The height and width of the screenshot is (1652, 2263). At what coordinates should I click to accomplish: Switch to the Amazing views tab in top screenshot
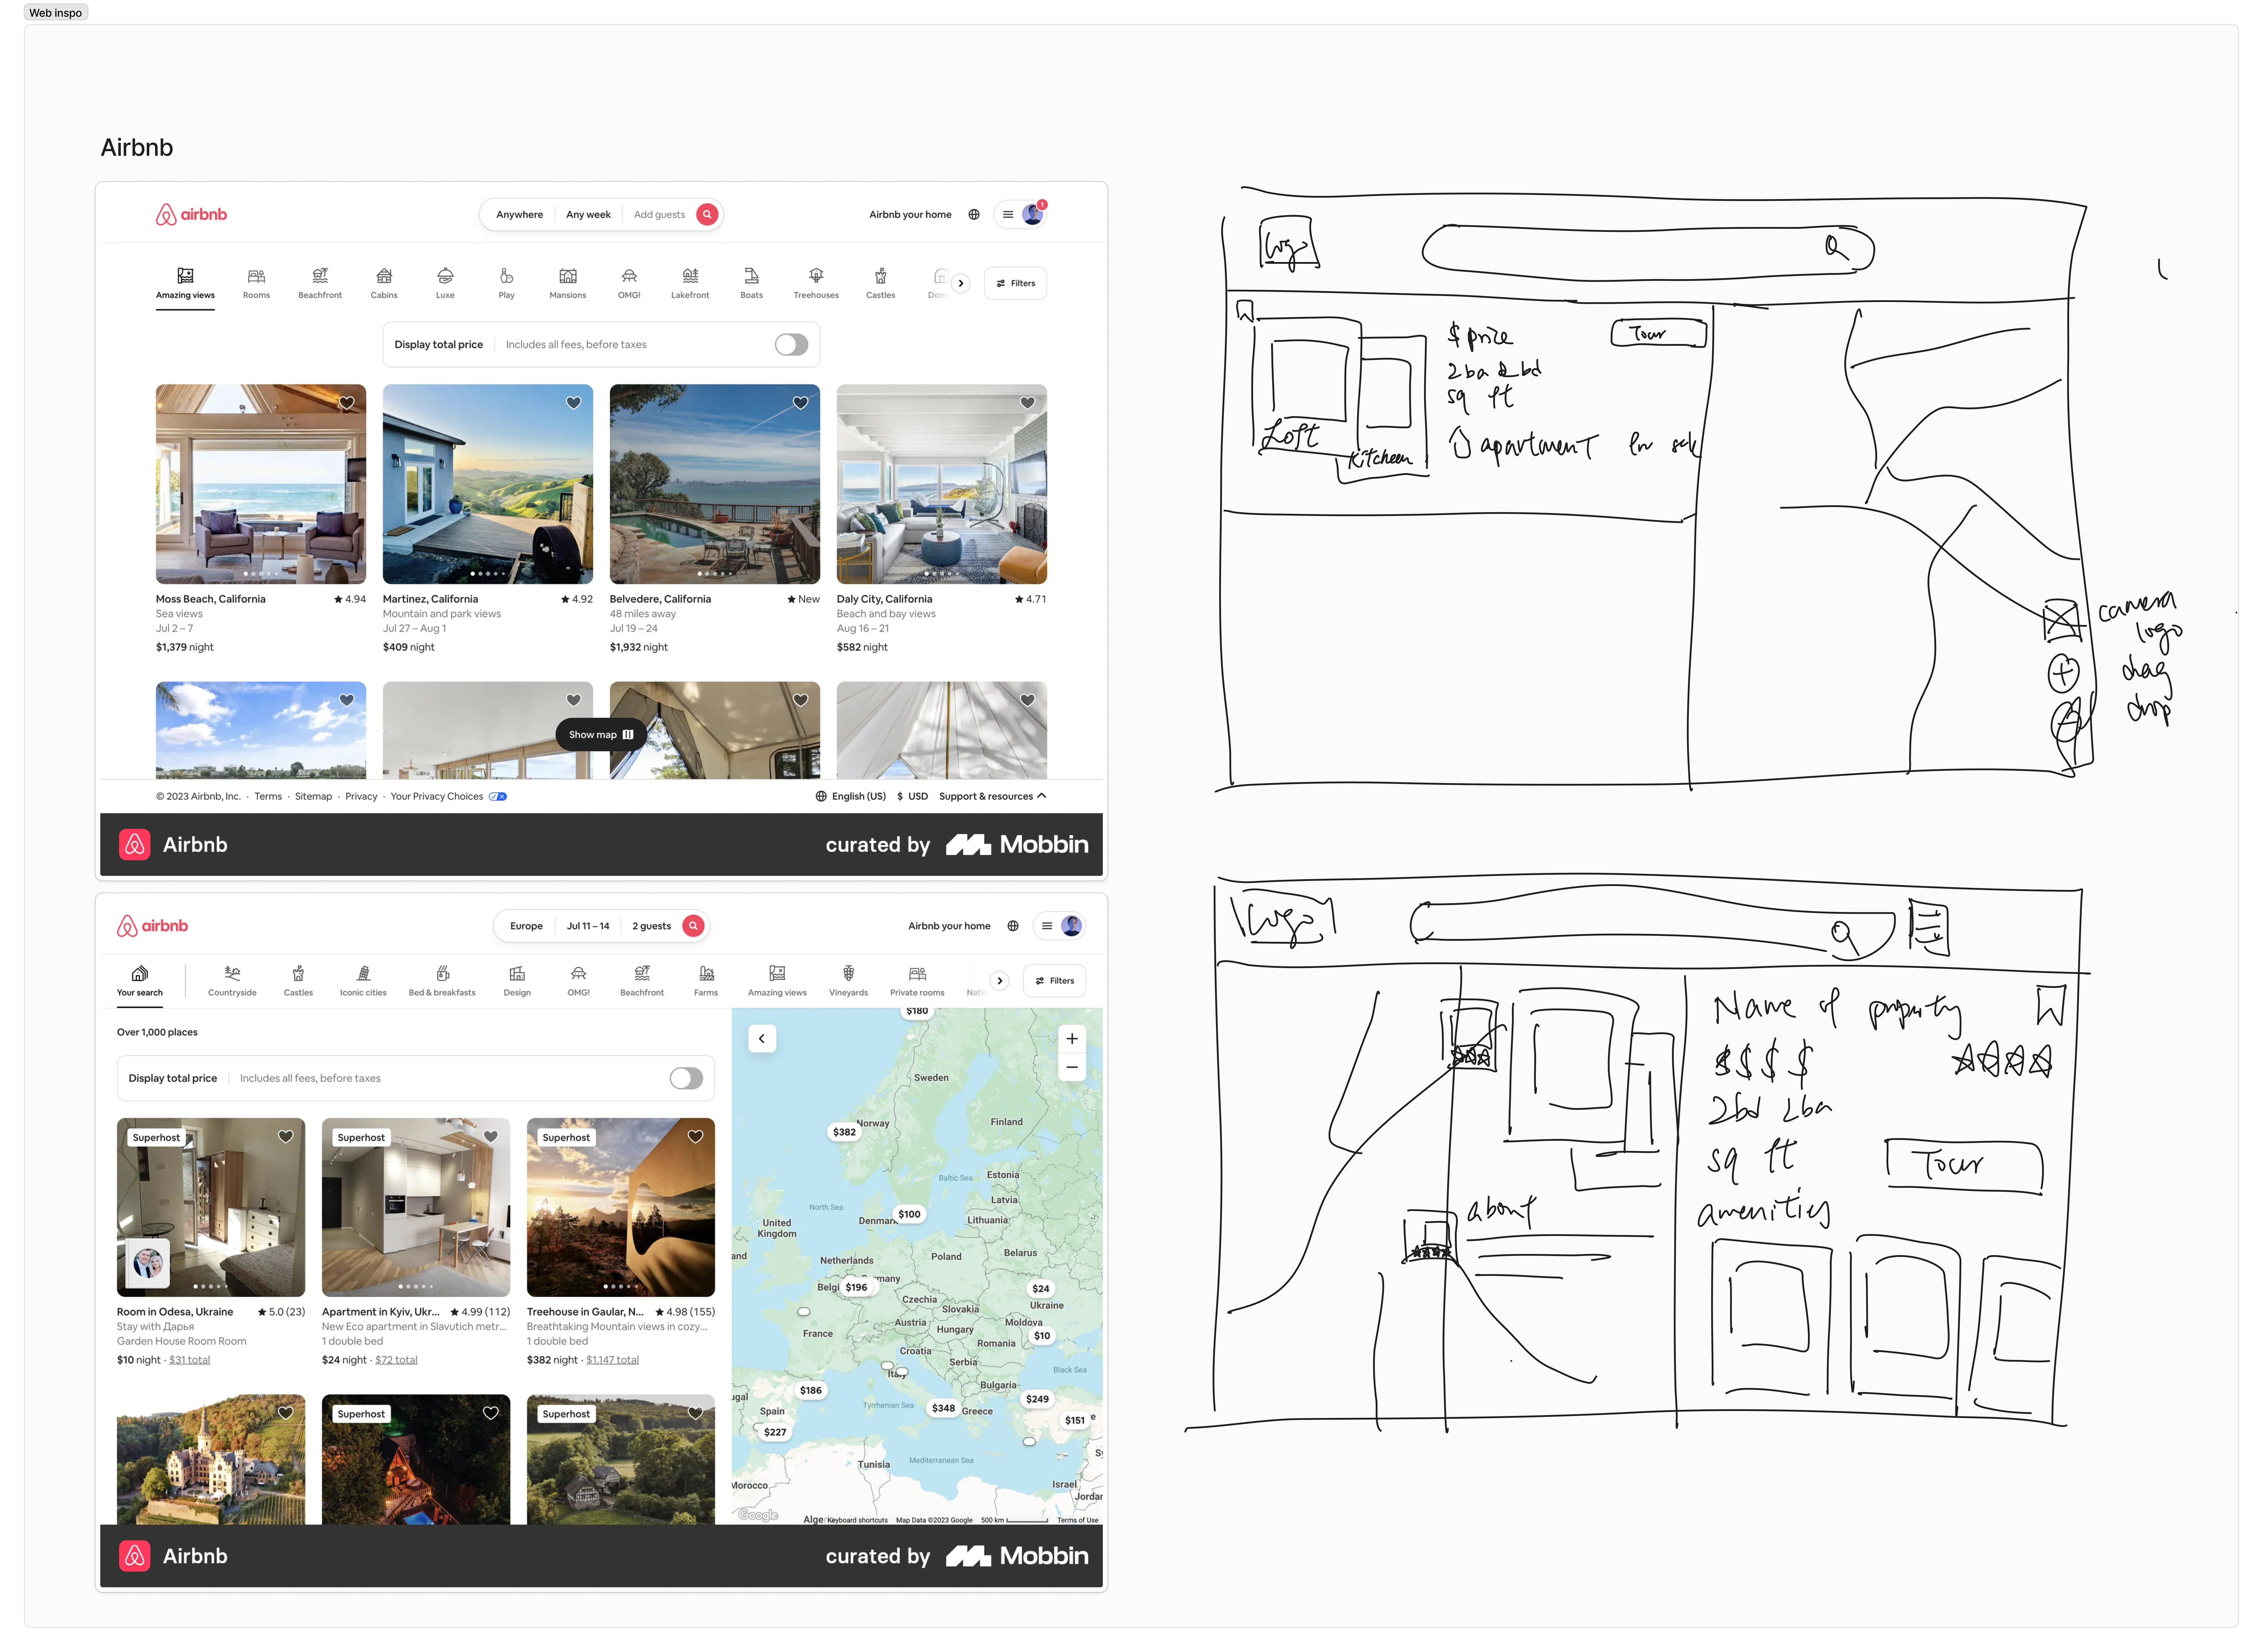point(185,284)
